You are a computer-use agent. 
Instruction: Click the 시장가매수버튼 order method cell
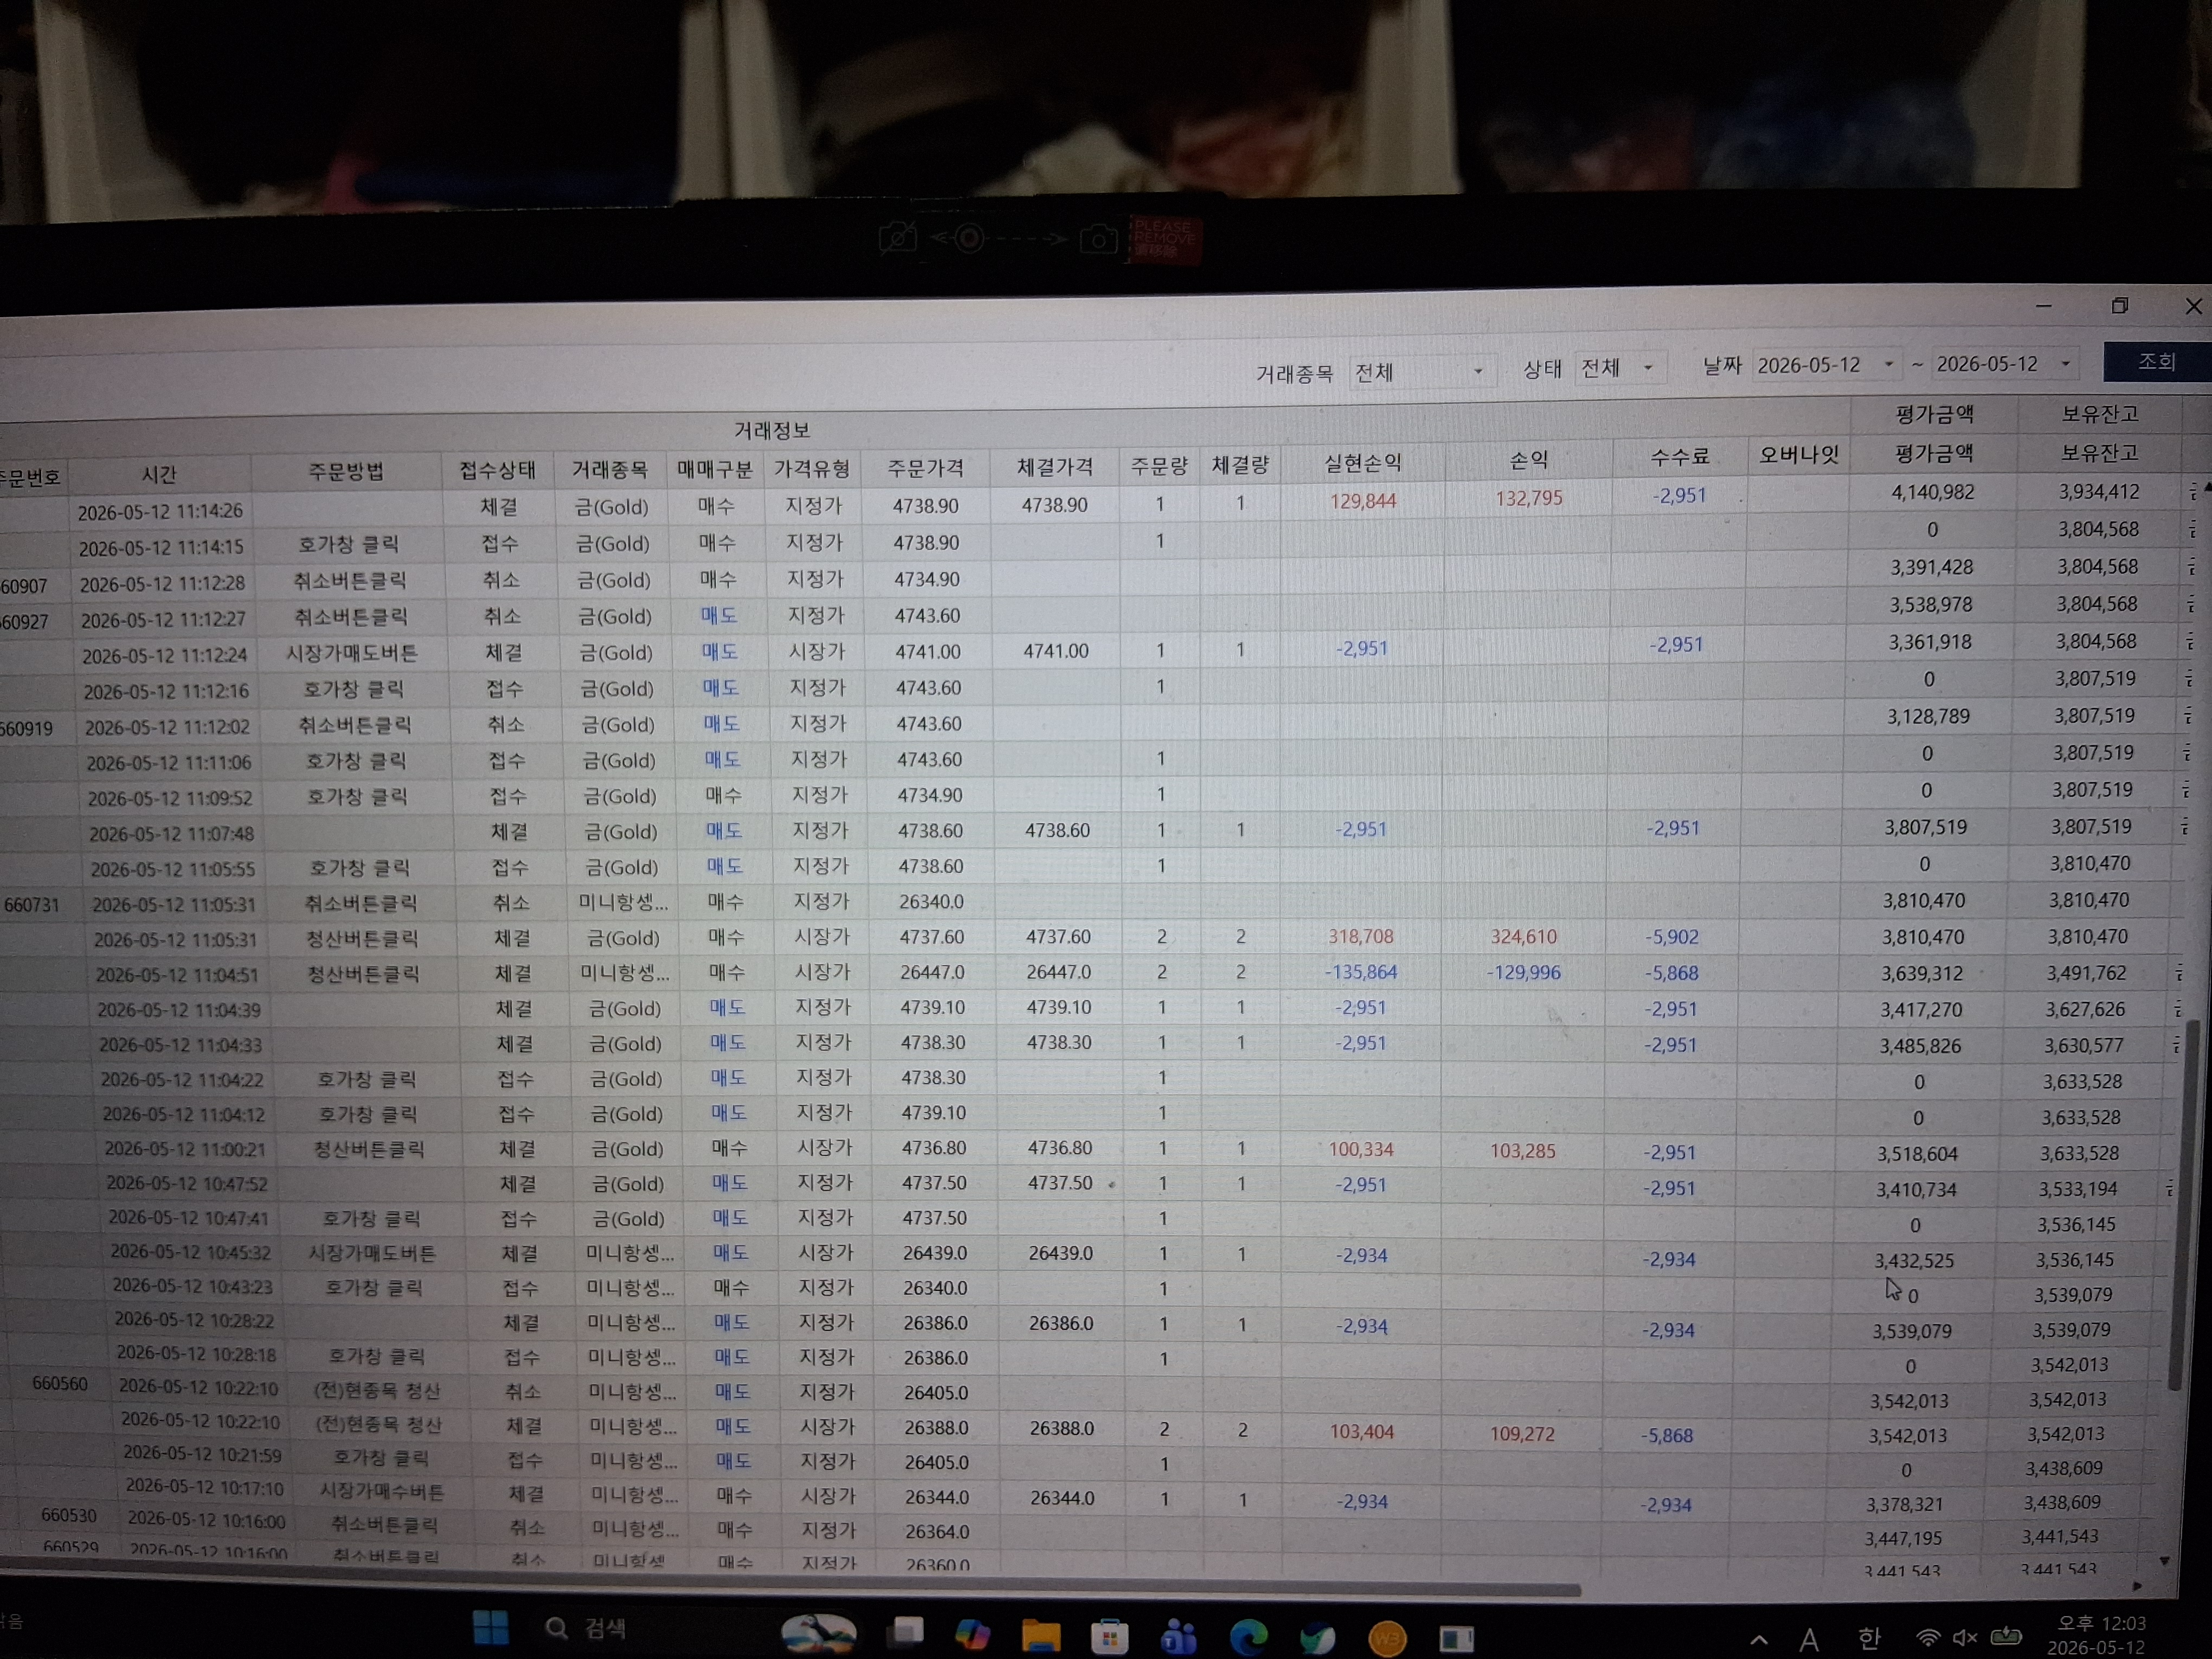(381, 1492)
